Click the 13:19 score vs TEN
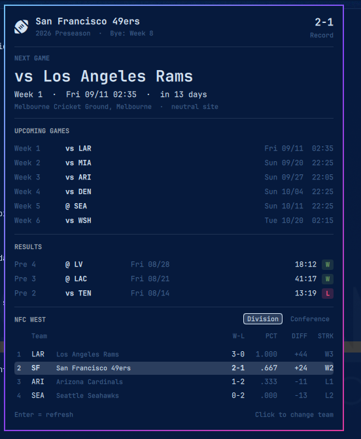This screenshot has width=361, height=439. (305, 293)
